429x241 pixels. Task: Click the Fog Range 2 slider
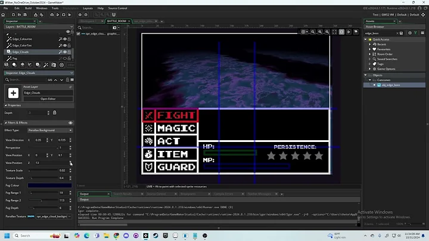click(x=42, y=200)
